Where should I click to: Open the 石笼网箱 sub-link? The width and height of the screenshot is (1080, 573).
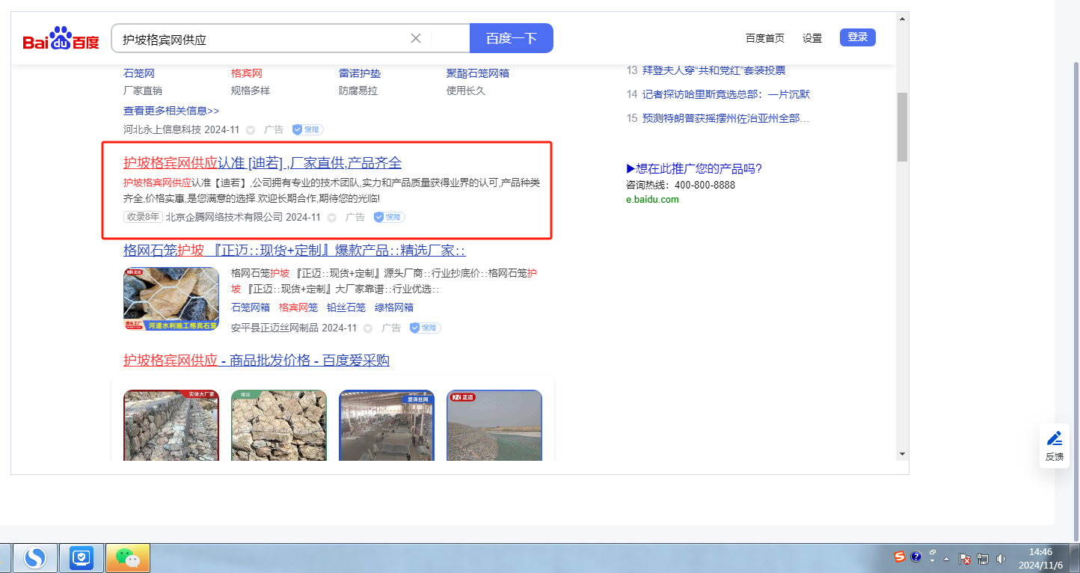(x=251, y=307)
